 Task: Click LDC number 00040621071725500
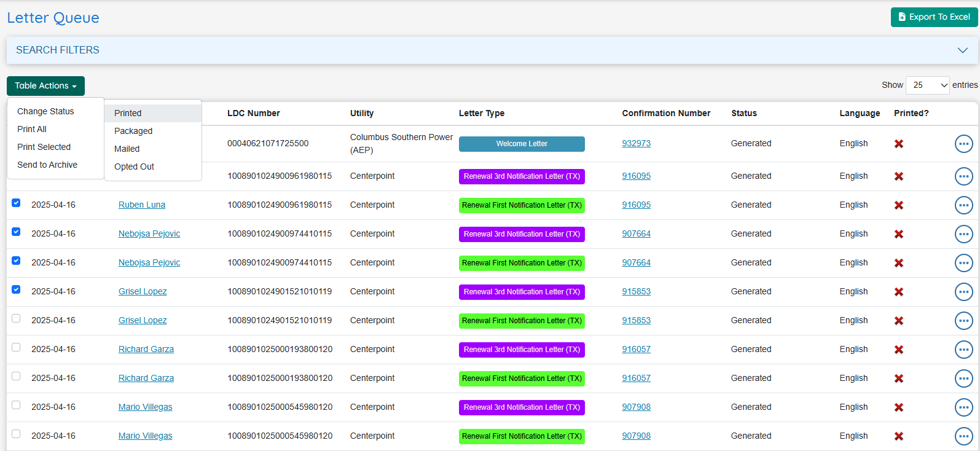point(268,144)
